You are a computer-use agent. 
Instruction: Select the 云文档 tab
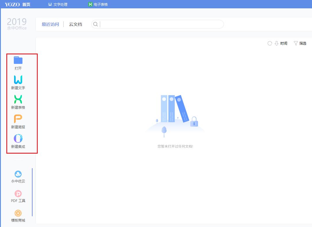(75, 24)
